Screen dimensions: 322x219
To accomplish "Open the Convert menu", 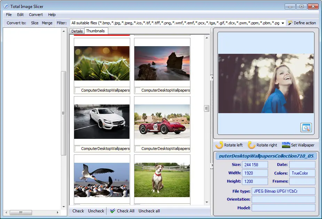I will [36, 15].
